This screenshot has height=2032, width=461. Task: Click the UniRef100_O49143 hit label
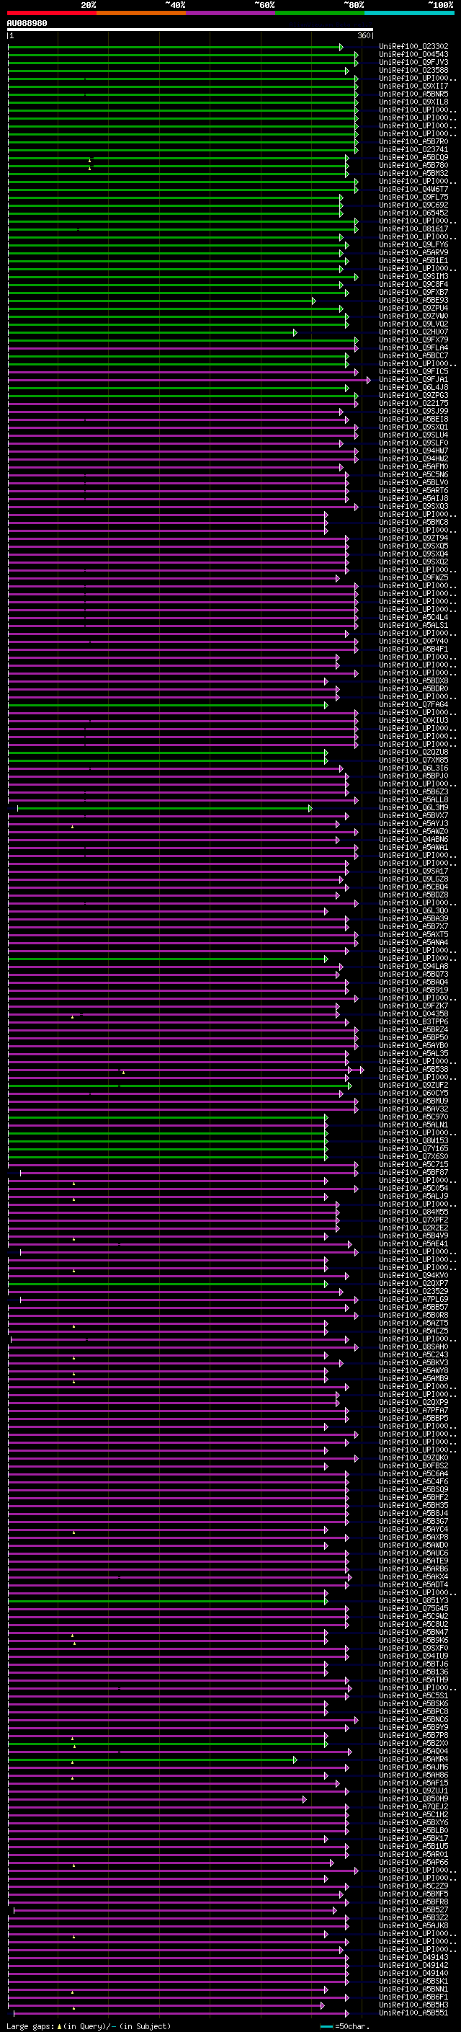tap(413, 1958)
